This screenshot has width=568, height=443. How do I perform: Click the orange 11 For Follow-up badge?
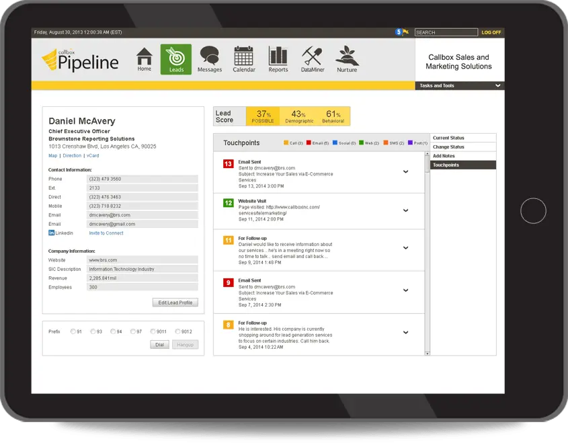pyautogui.click(x=229, y=240)
